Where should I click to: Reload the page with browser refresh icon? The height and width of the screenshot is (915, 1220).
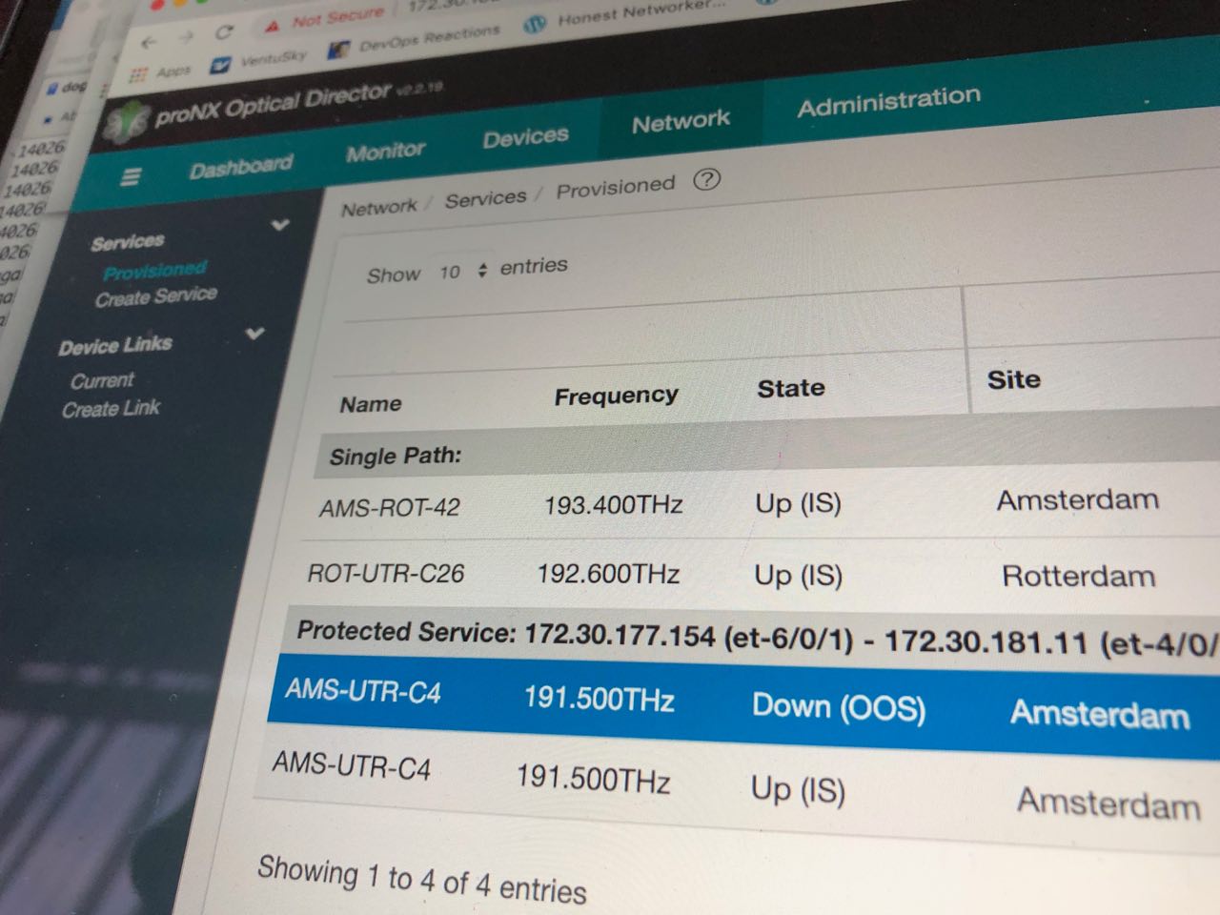coord(224,32)
